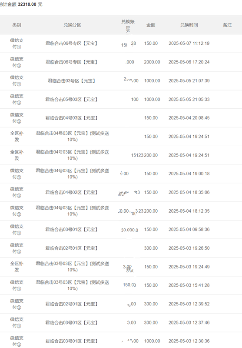Select timestamp 2025-05-03 15:41:28
242x348 pixels.
pos(189,285)
